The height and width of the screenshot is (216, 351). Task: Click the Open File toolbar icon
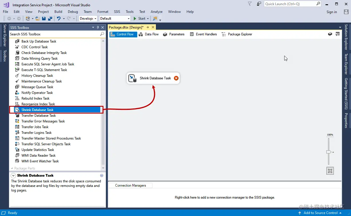38,19
